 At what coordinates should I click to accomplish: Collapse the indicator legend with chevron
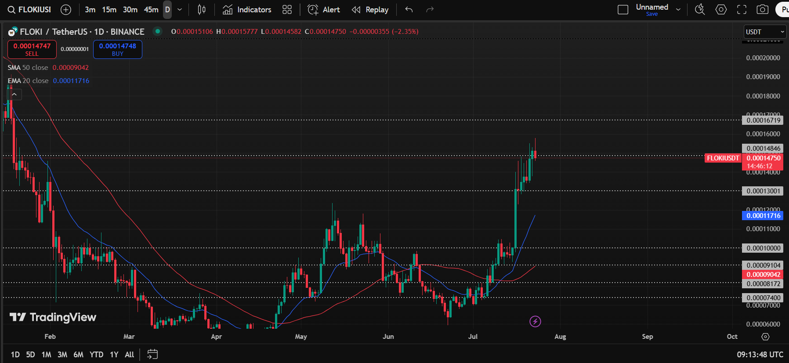click(x=14, y=94)
